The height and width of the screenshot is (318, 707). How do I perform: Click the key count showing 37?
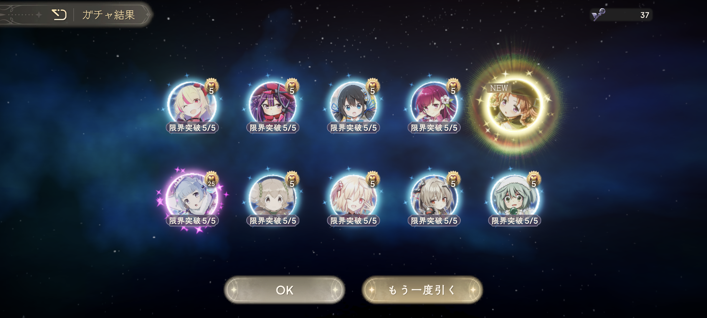point(645,15)
